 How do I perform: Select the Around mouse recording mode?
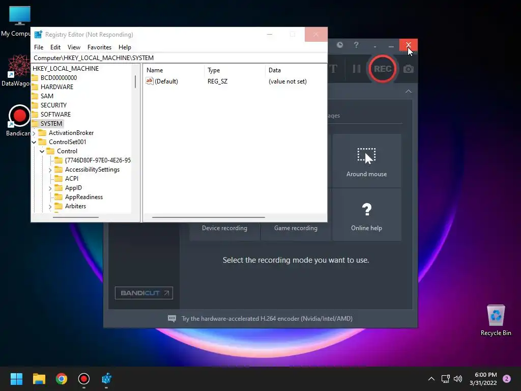(x=366, y=160)
